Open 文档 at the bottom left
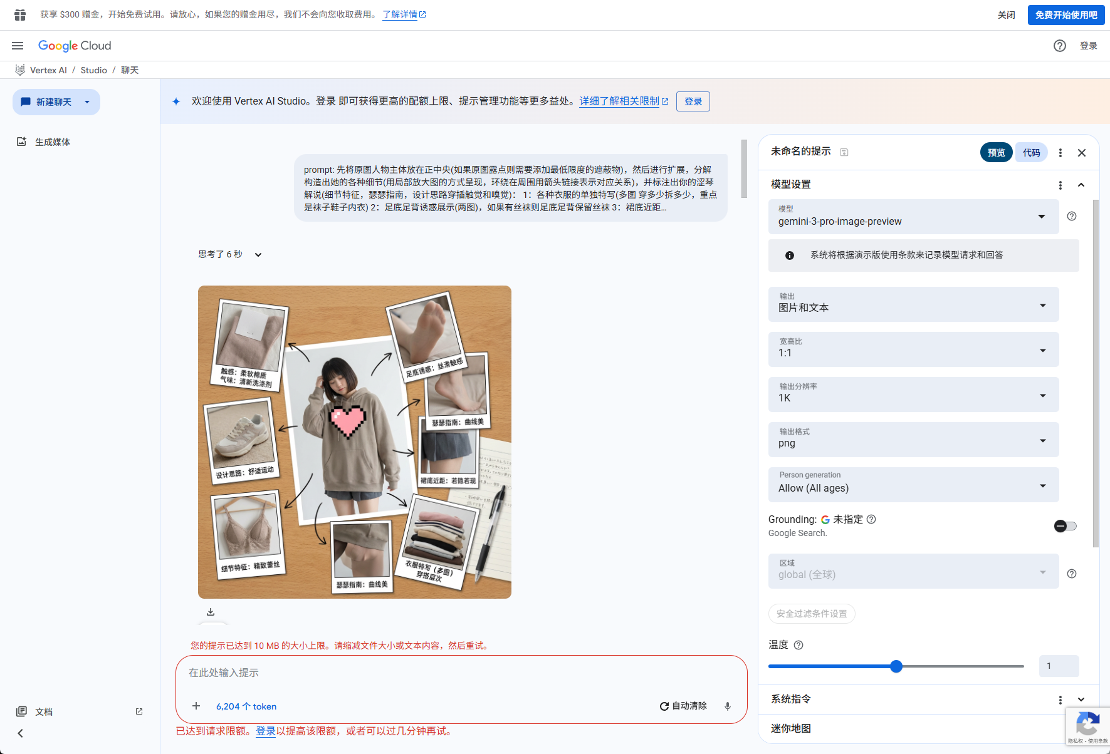This screenshot has height=754, width=1110. pos(43,711)
